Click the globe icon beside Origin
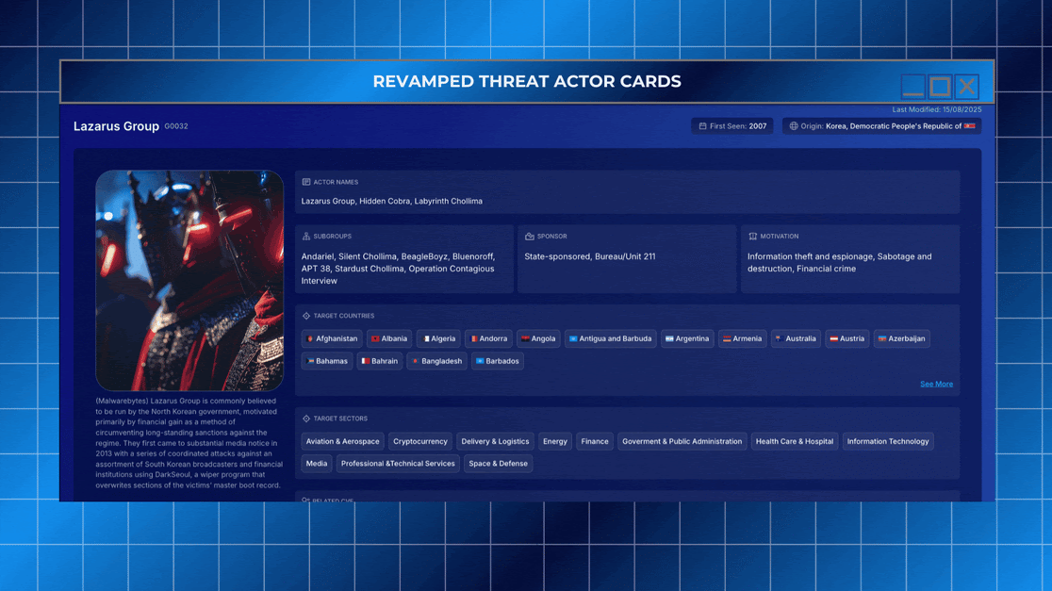Viewport: 1052px width, 591px height. pyautogui.click(x=794, y=126)
